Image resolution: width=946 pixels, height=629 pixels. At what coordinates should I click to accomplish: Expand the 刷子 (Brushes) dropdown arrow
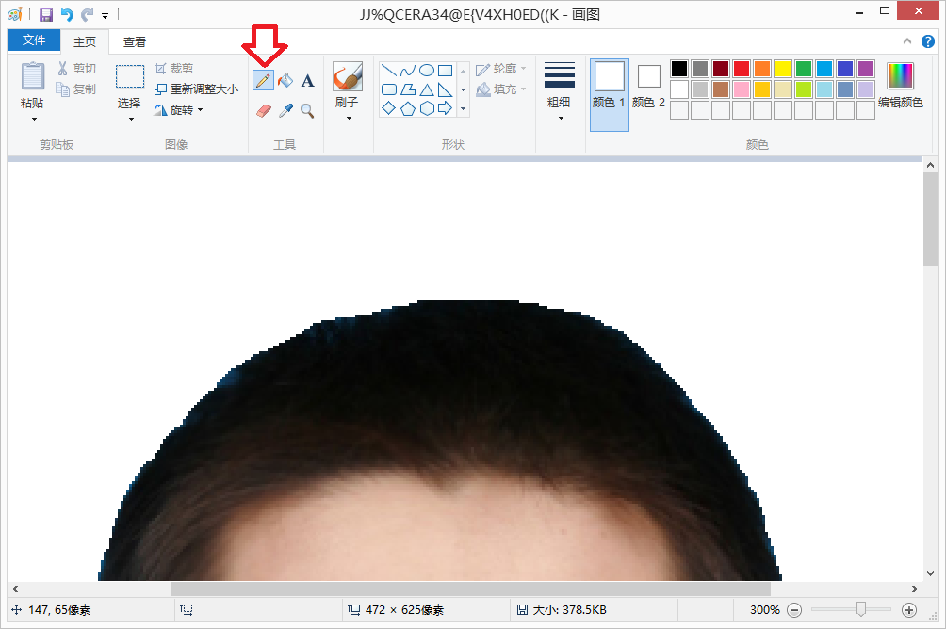coord(348,119)
